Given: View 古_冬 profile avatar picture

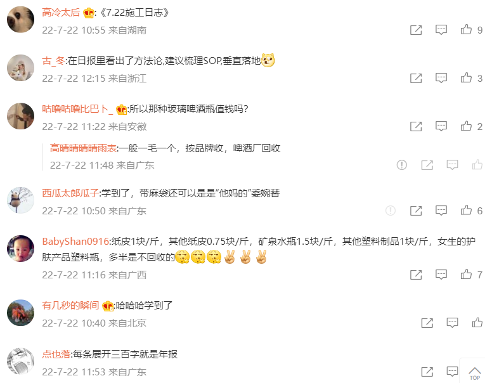Looking at the screenshot, I should [20, 68].
